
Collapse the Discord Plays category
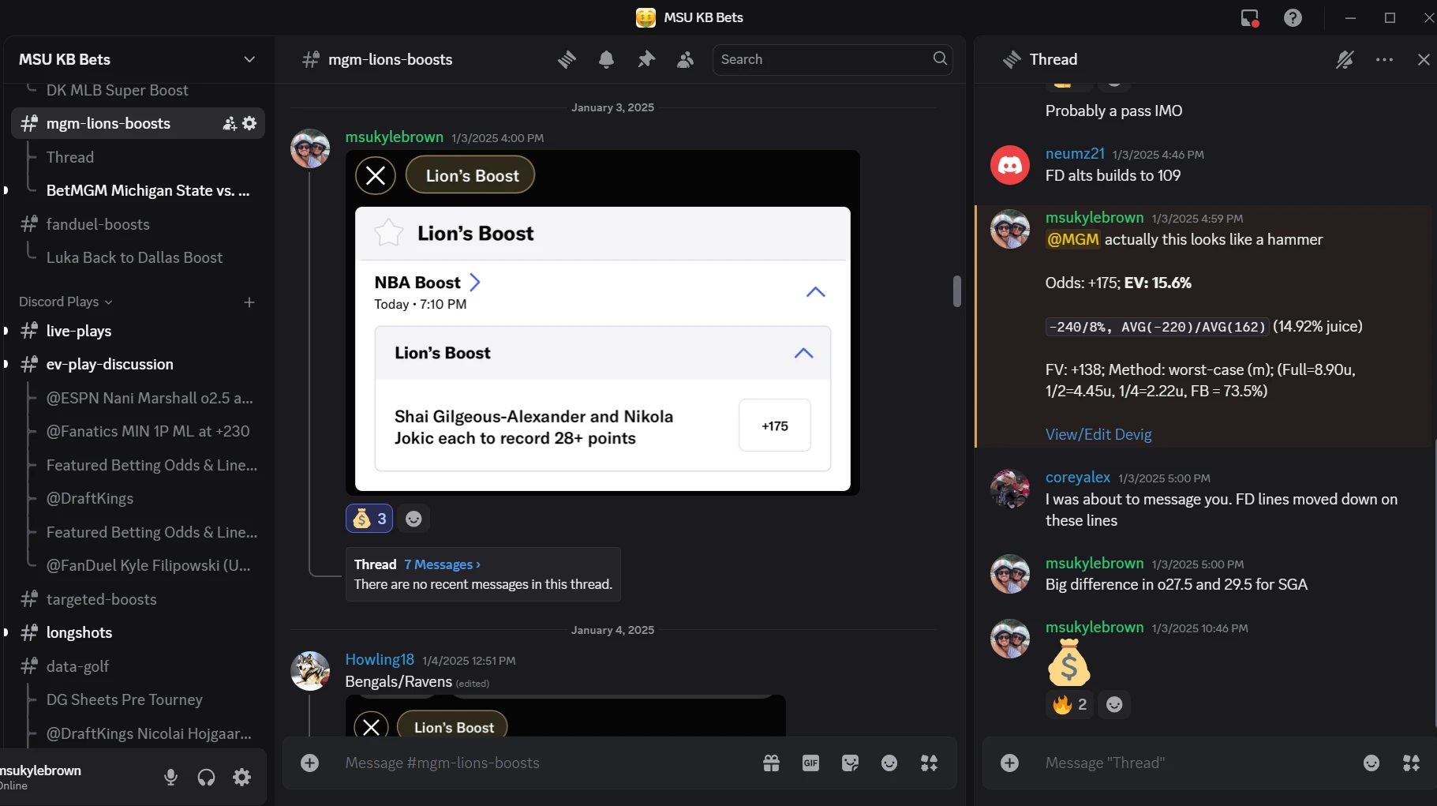click(x=65, y=302)
